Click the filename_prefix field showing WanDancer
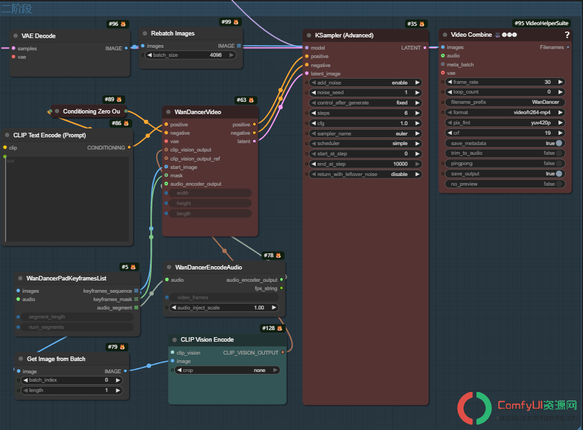Screen dimensions: 583x430 (504, 102)
